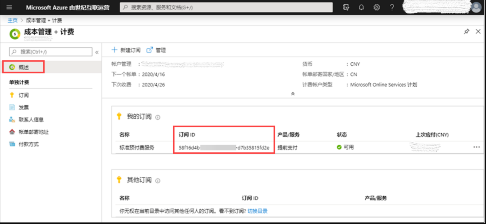
Task: Focus the 搜索(Ctrl+/) menu search field
Action: 51,52
